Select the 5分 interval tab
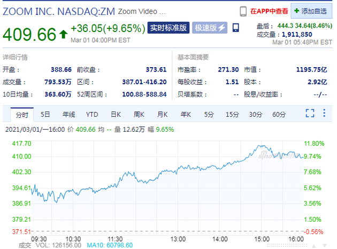The height and width of the screenshot is (249, 337). coord(209,115)
